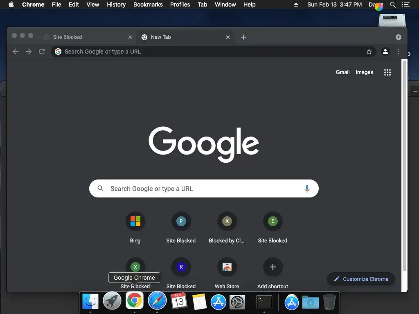Bookmark this tab with the star icon
Image resolution: width=419 pixels, height=314 pixels.
pos(369,52)
